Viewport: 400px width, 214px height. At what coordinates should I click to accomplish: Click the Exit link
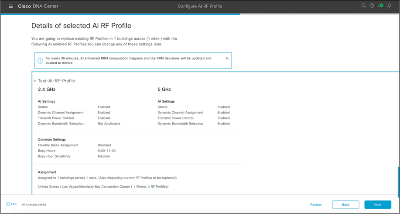click(x=11, y=204)
